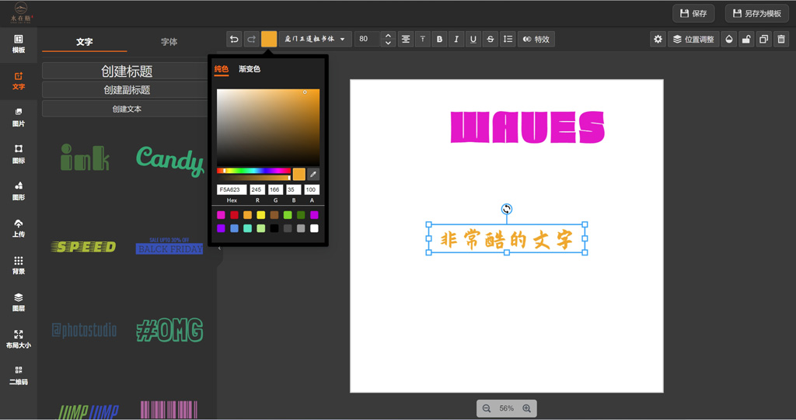
Task: Open the toolbar text color swatch
Action: [x=269, y=39]
